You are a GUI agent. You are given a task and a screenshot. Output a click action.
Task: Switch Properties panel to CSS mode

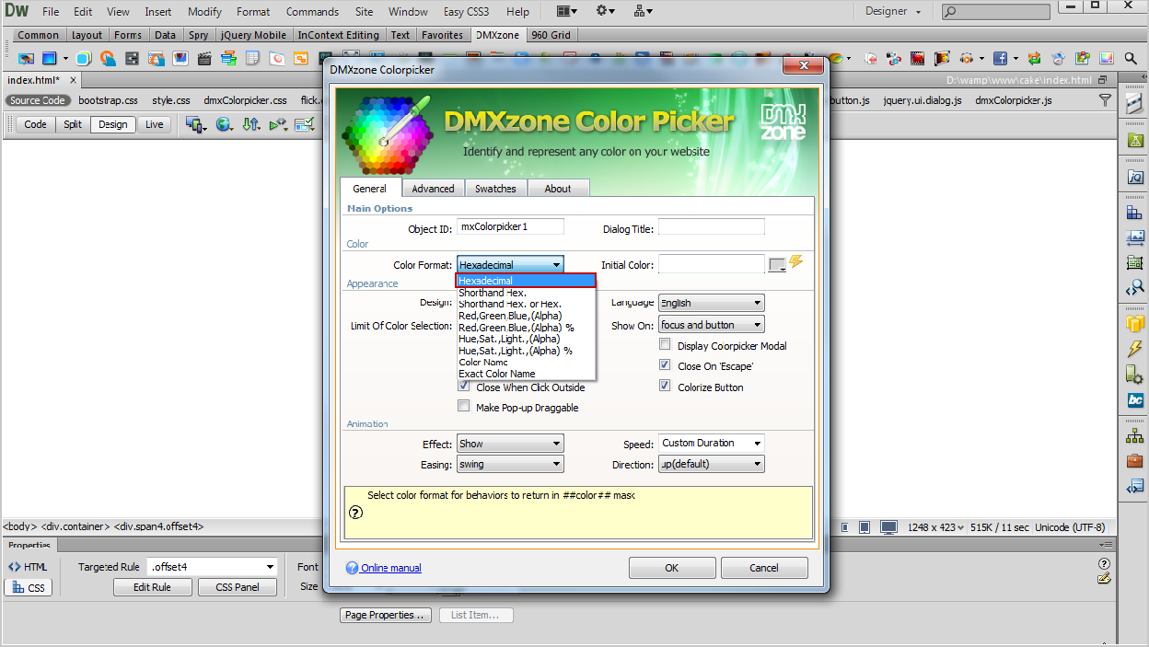29,587
